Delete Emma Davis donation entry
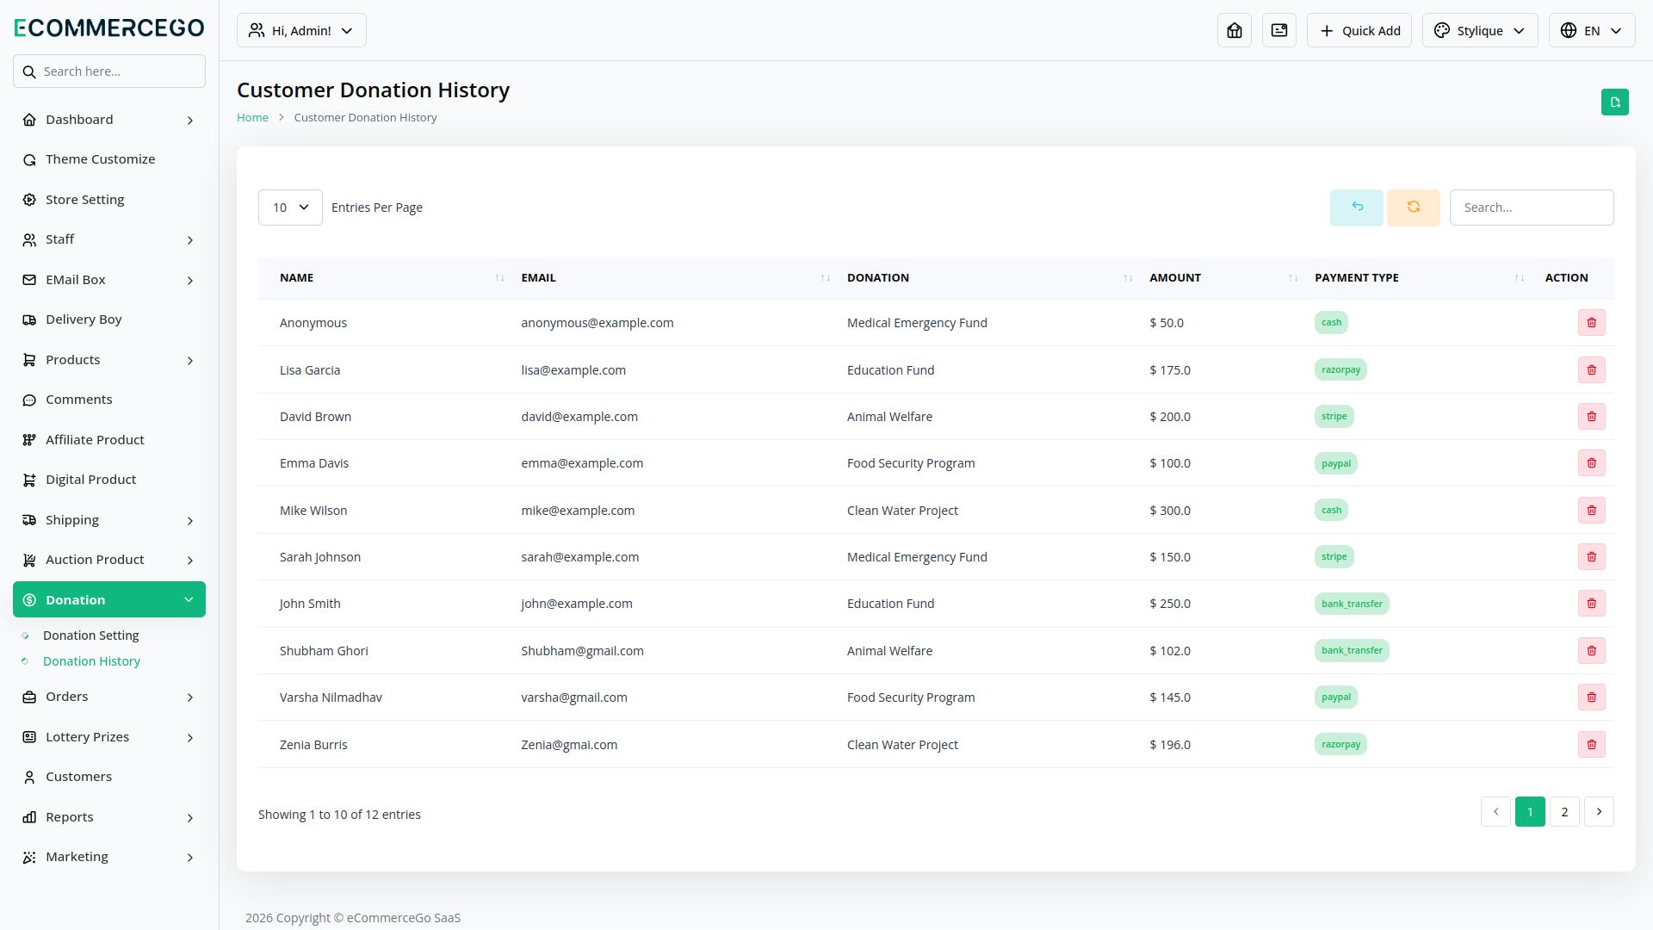The image size is (1653, 930). (1592, 463)
